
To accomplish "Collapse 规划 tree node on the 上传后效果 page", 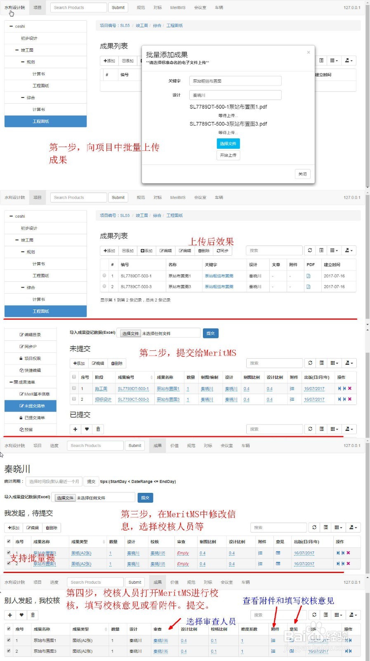I will [23, 252].
